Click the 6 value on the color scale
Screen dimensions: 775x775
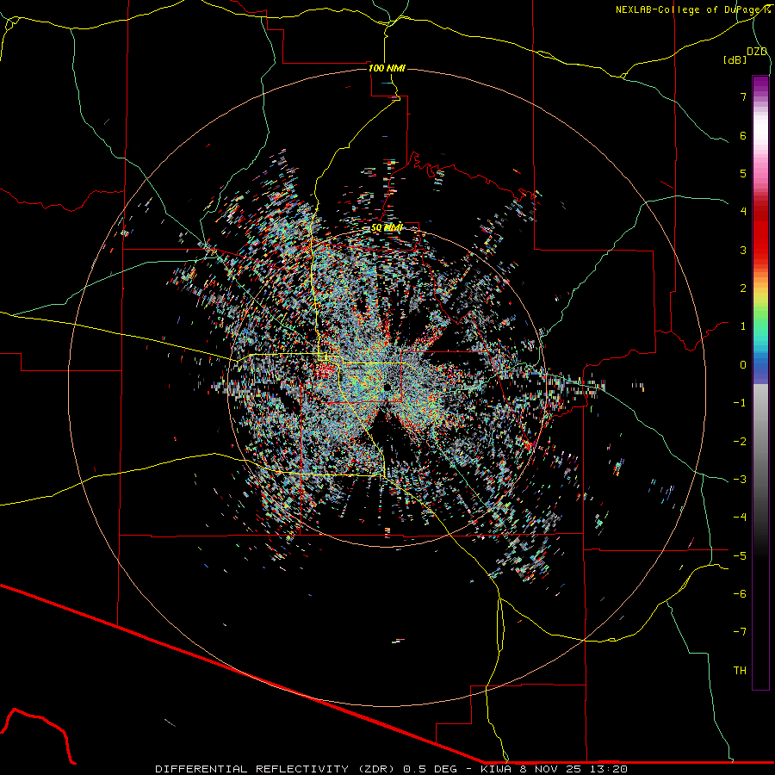pos(743,135)
